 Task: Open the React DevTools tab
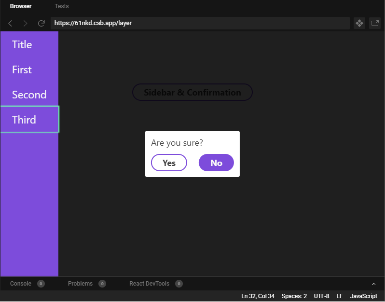[149, 284]
